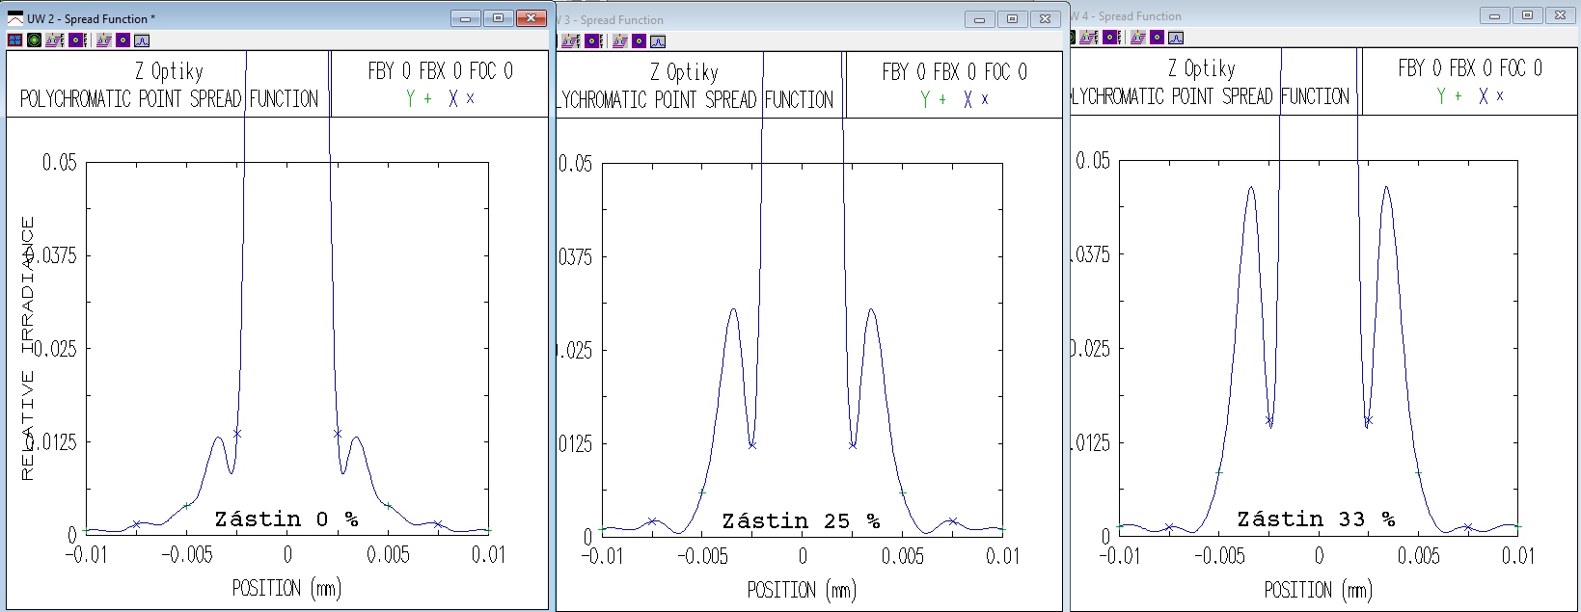The width and height of the screenshot is (1581, 612).
Task: Click the 0.05 y-axis value in UW 4
Action: pyautogui.click(x=1093, y=160)
